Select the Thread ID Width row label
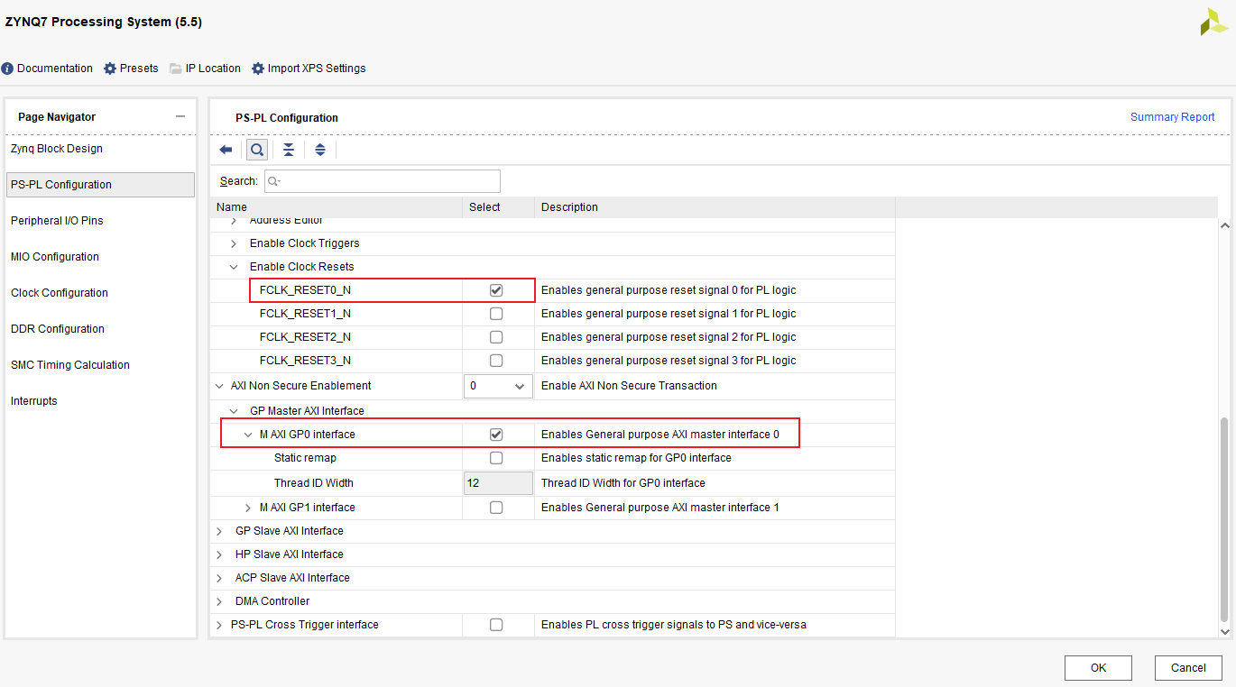This screenshot has height=687, width=1236. coord(314,483)
